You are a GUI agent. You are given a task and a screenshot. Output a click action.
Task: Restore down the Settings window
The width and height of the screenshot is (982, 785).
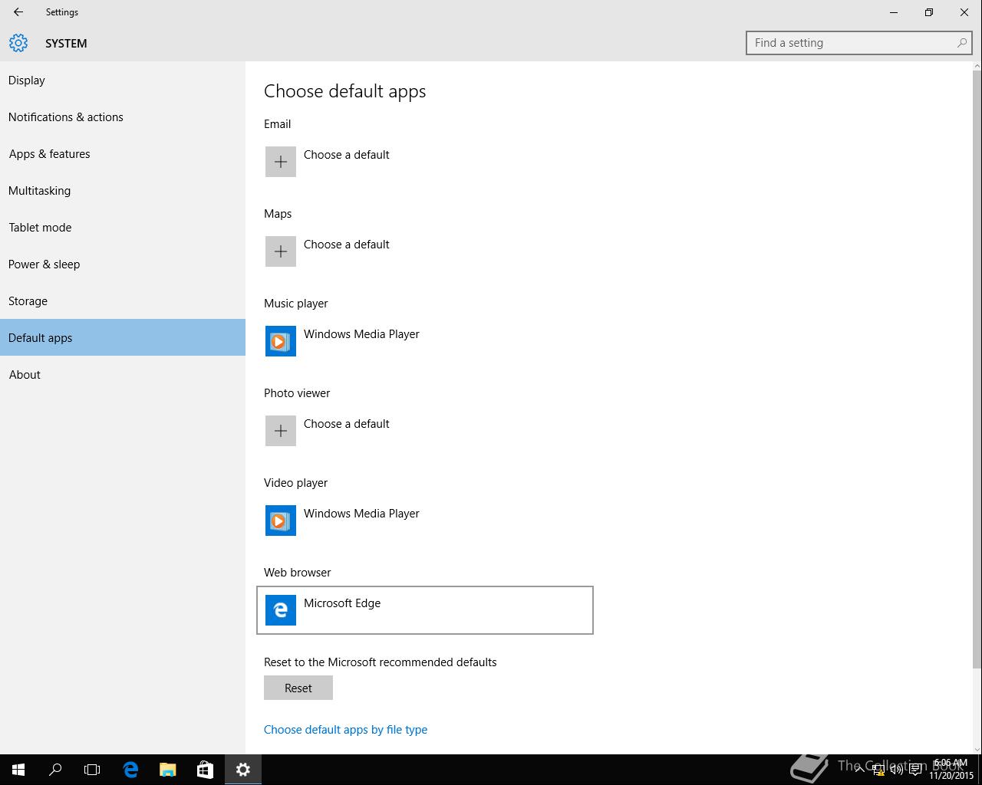point(929,12)
